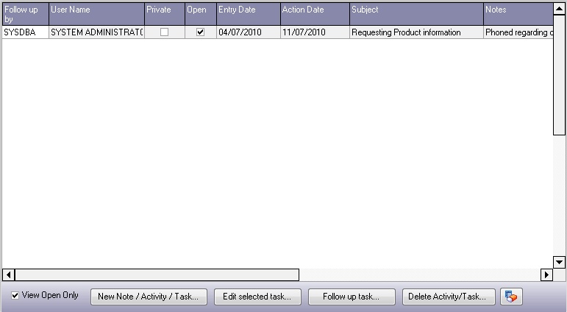Viewport: 567px width, 312px height.
Task: Select the SYSTEM ADMINISTRATOR user name cell
Action: [x=96, y=32]
